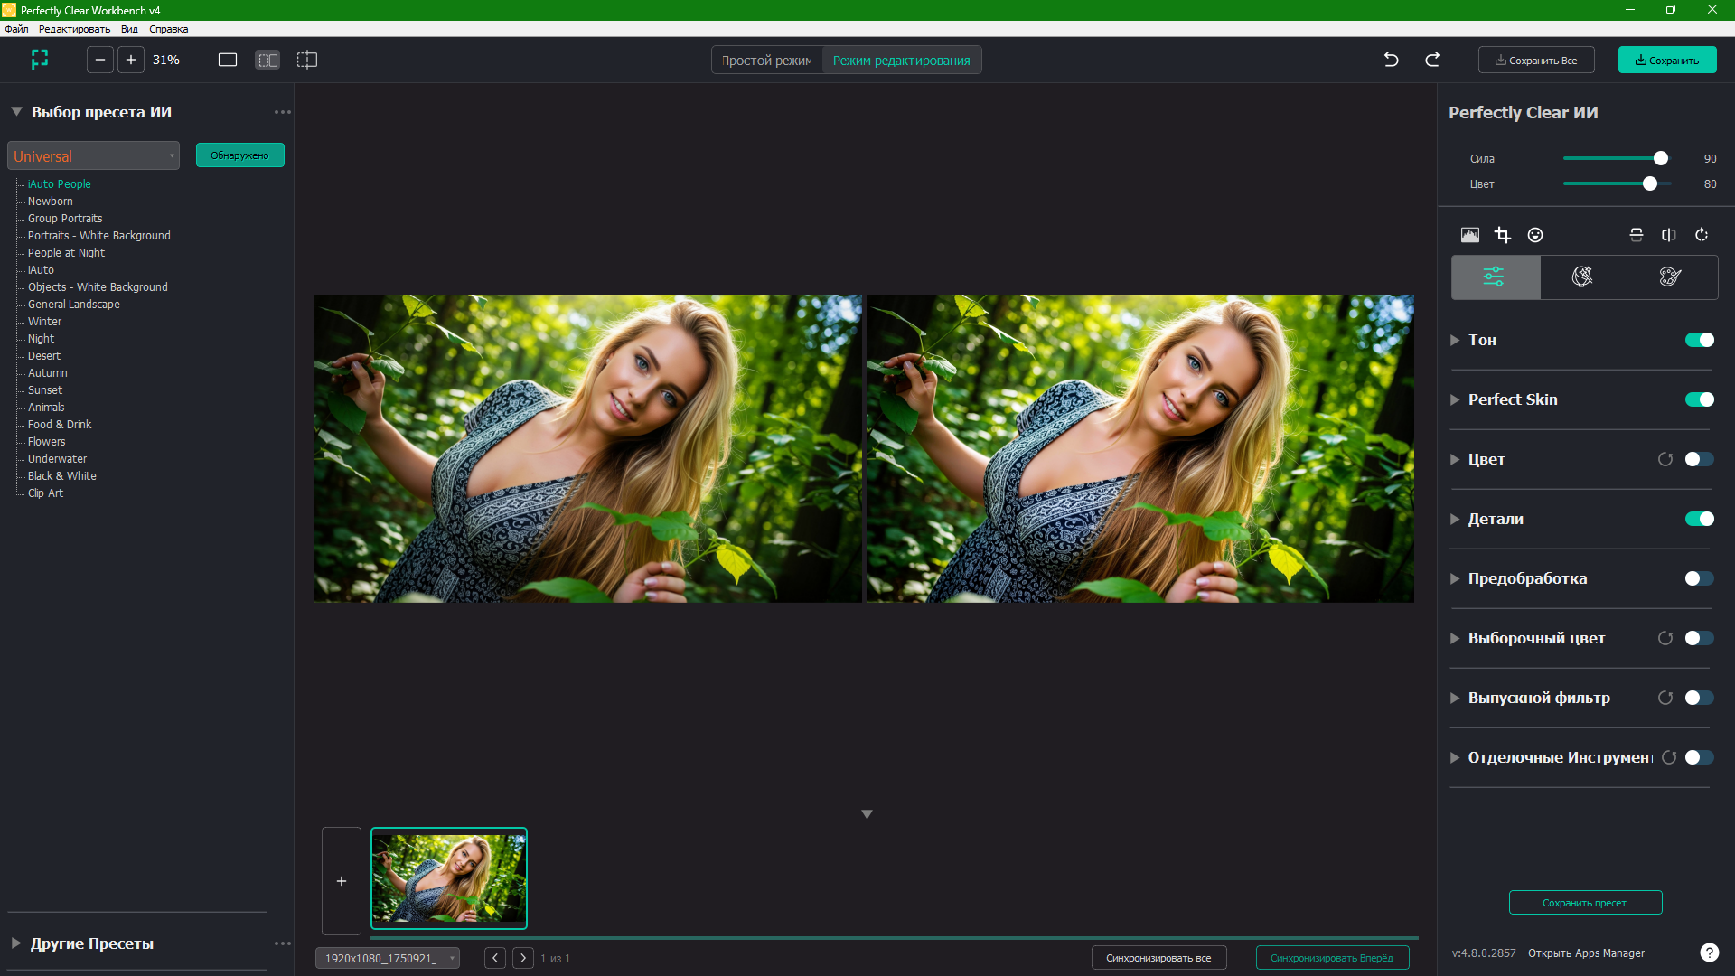Open the histogram panel icon
Screen dimensions: 1735x976
[x=1470, y=235]
